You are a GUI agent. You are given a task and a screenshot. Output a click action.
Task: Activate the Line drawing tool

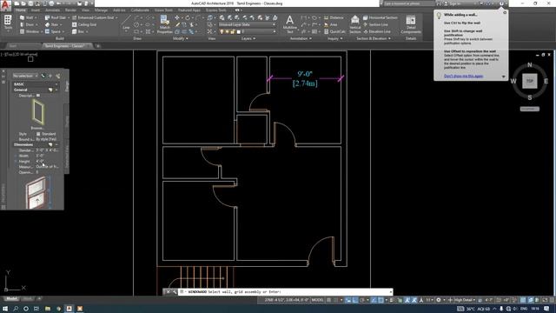[126, 23]
